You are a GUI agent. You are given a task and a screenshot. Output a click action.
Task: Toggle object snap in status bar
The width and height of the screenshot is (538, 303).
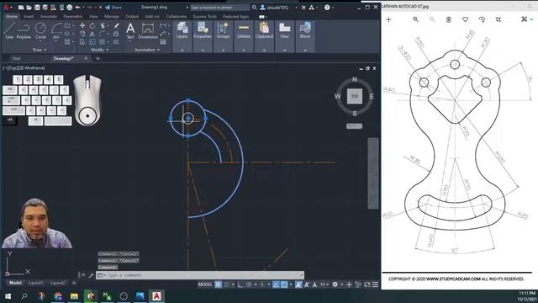coord(284,284)
